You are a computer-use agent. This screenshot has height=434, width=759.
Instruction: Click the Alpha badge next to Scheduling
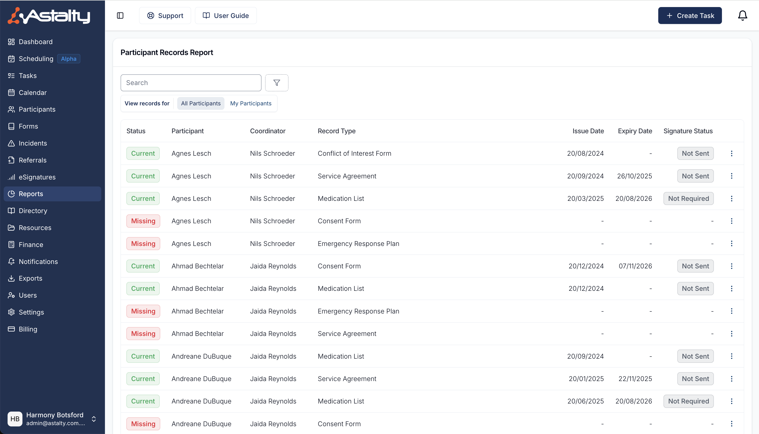(x=69, y=59)
